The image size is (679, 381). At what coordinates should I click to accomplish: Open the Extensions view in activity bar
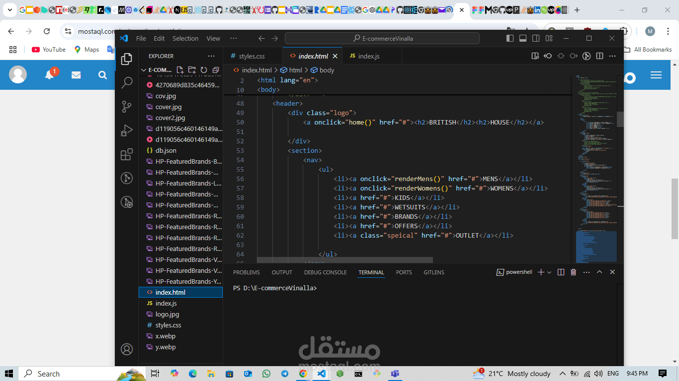click(x=127, y=154)
